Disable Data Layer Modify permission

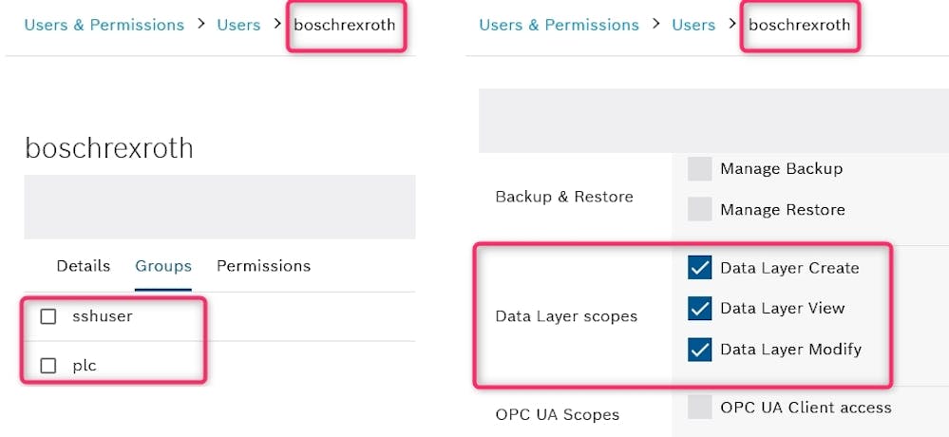coord(699,350)
